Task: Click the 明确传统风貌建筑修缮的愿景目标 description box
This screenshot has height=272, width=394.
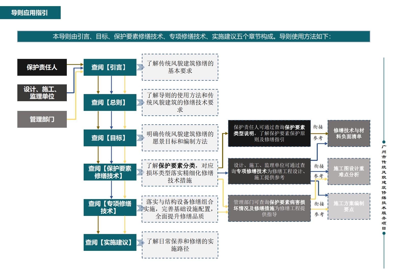Action: (180, 138)
